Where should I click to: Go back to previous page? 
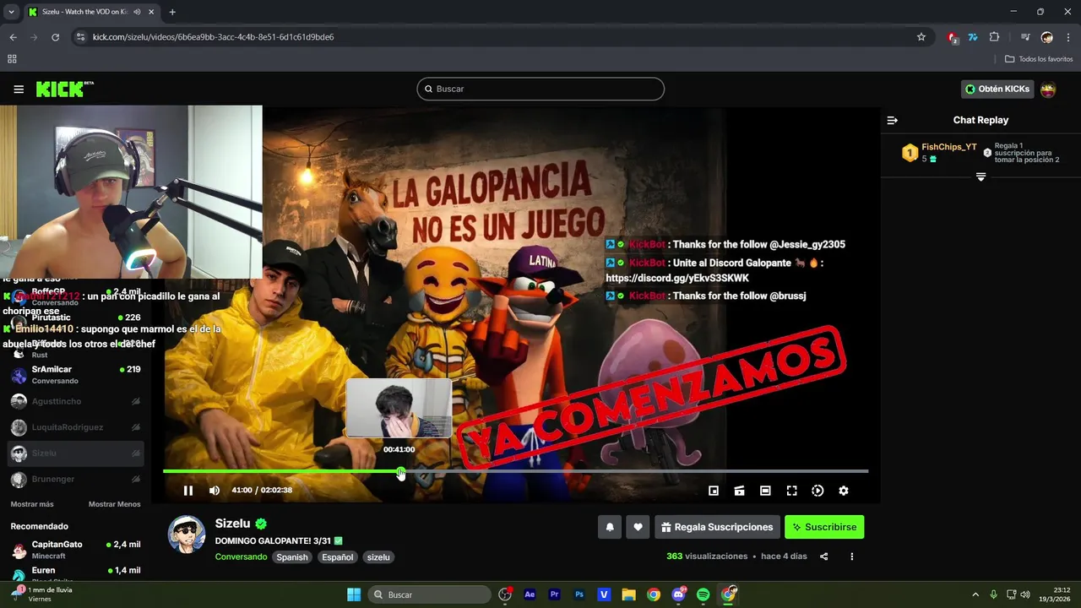(x=13, y=37)
